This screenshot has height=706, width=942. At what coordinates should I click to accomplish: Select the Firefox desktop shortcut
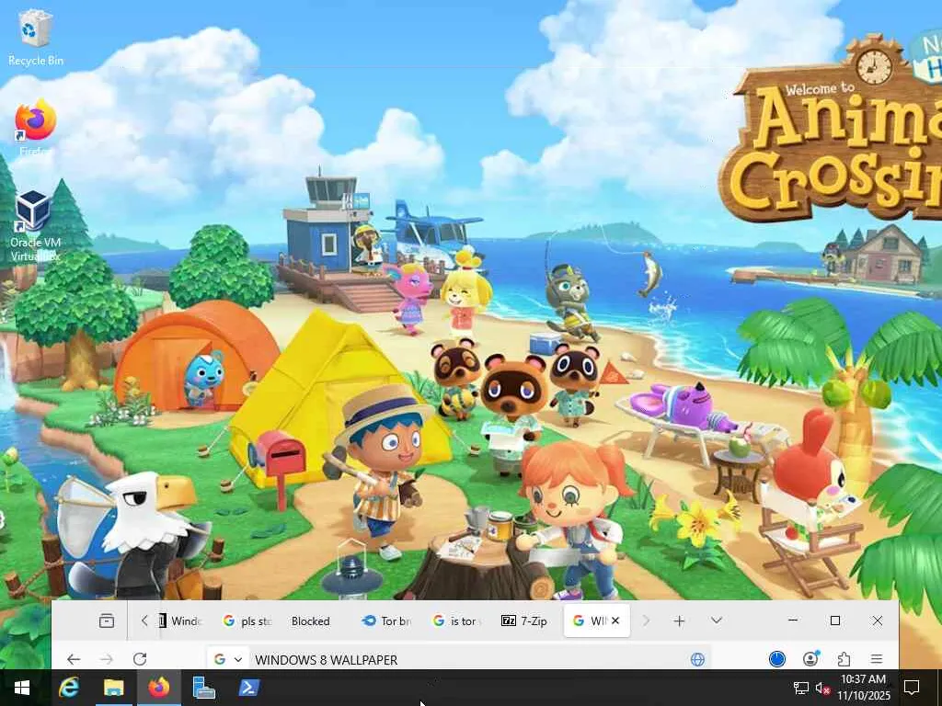(36, 129)
